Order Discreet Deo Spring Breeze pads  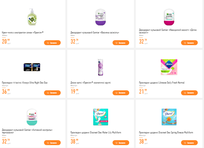pyautogui.click(x=189, y=143)
